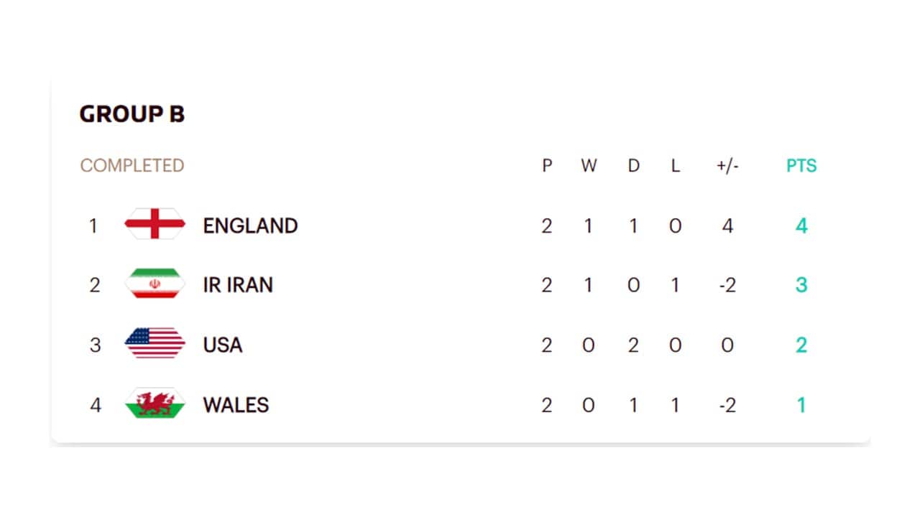
Task: Open the WALES team link
Action: [236, 405]
